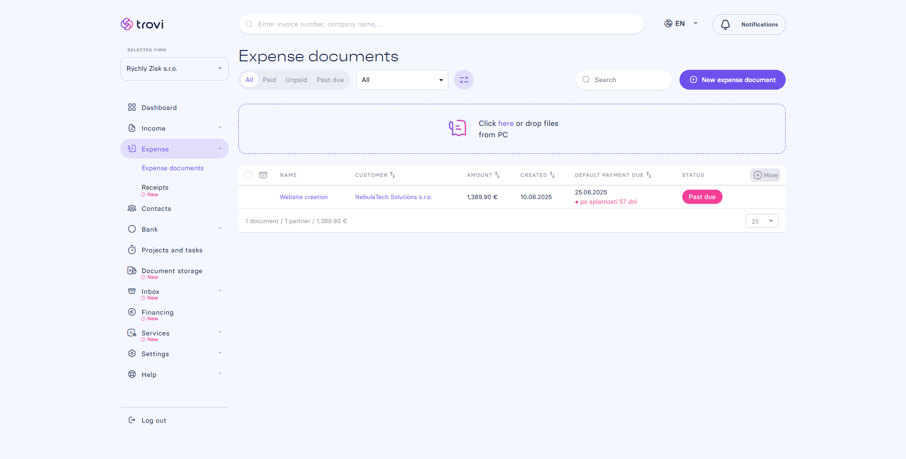906x459 pixels.
Task: Select the All status filter tab
Action: (249, 80)
